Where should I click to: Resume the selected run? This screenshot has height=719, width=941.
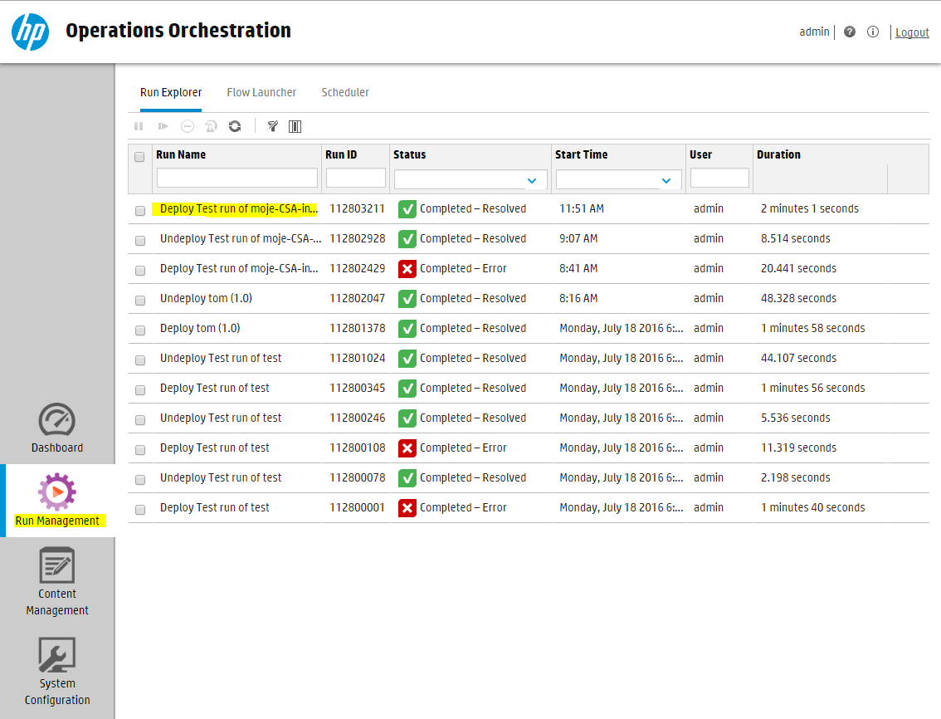(163, 126)
